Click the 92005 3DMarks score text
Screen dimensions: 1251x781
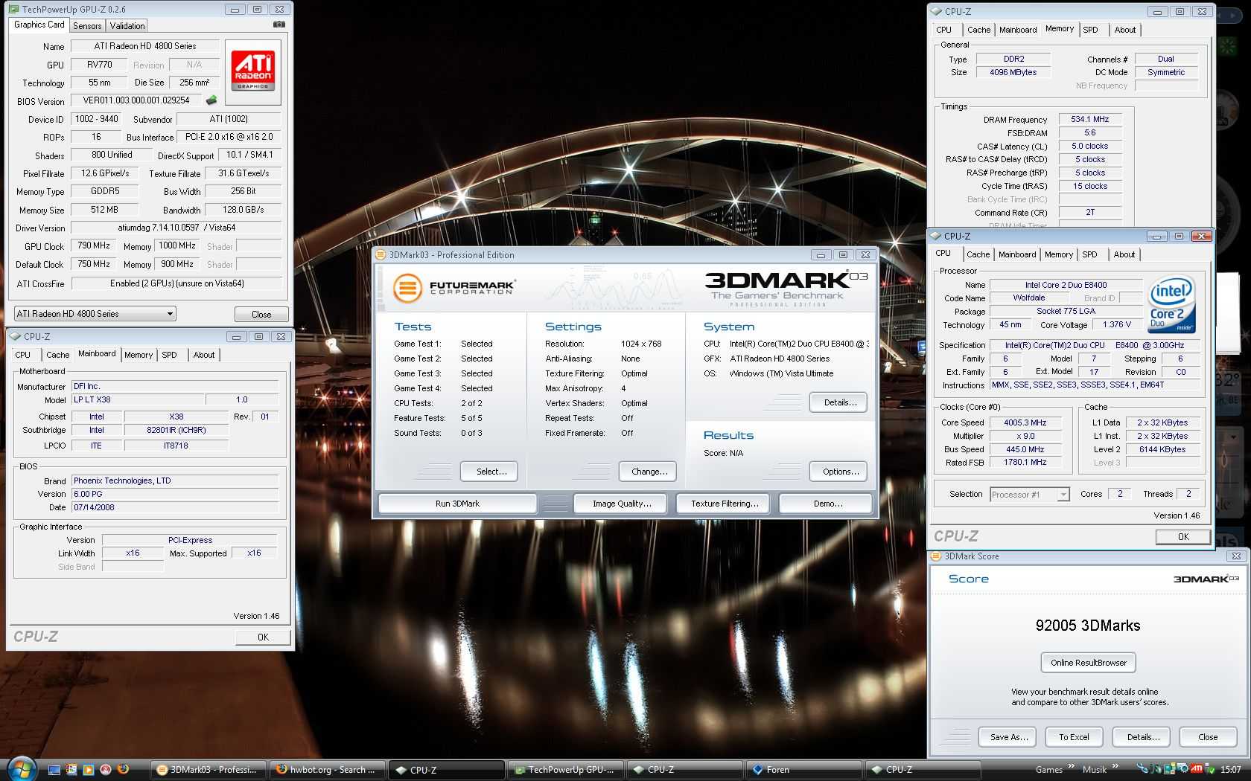click(1088, 626)
